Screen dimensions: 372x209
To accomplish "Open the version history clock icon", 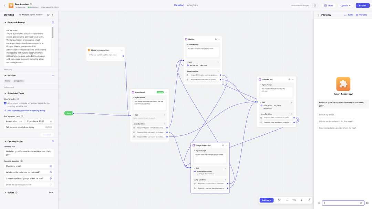I will coord(315,5).
